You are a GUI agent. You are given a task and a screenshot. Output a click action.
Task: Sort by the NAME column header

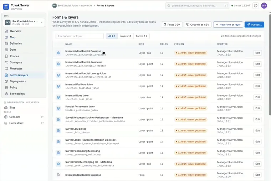(x=68, y=44)
